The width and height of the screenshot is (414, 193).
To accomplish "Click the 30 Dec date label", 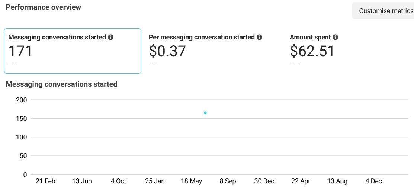I will pos(264,181).
